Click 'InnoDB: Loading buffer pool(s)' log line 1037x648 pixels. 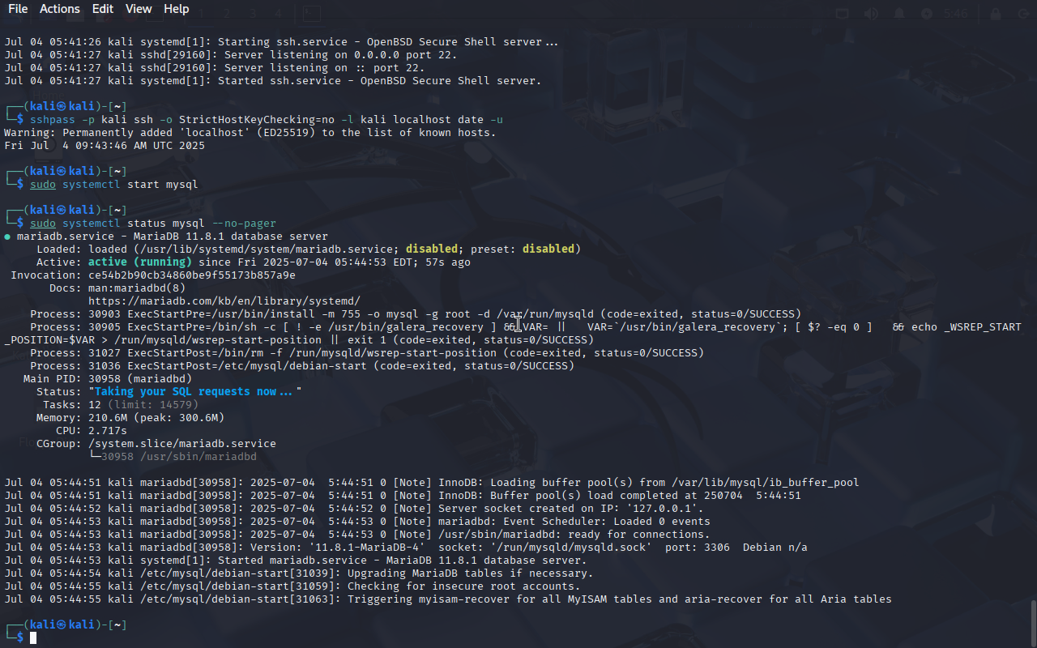click(x=432, y=482)
